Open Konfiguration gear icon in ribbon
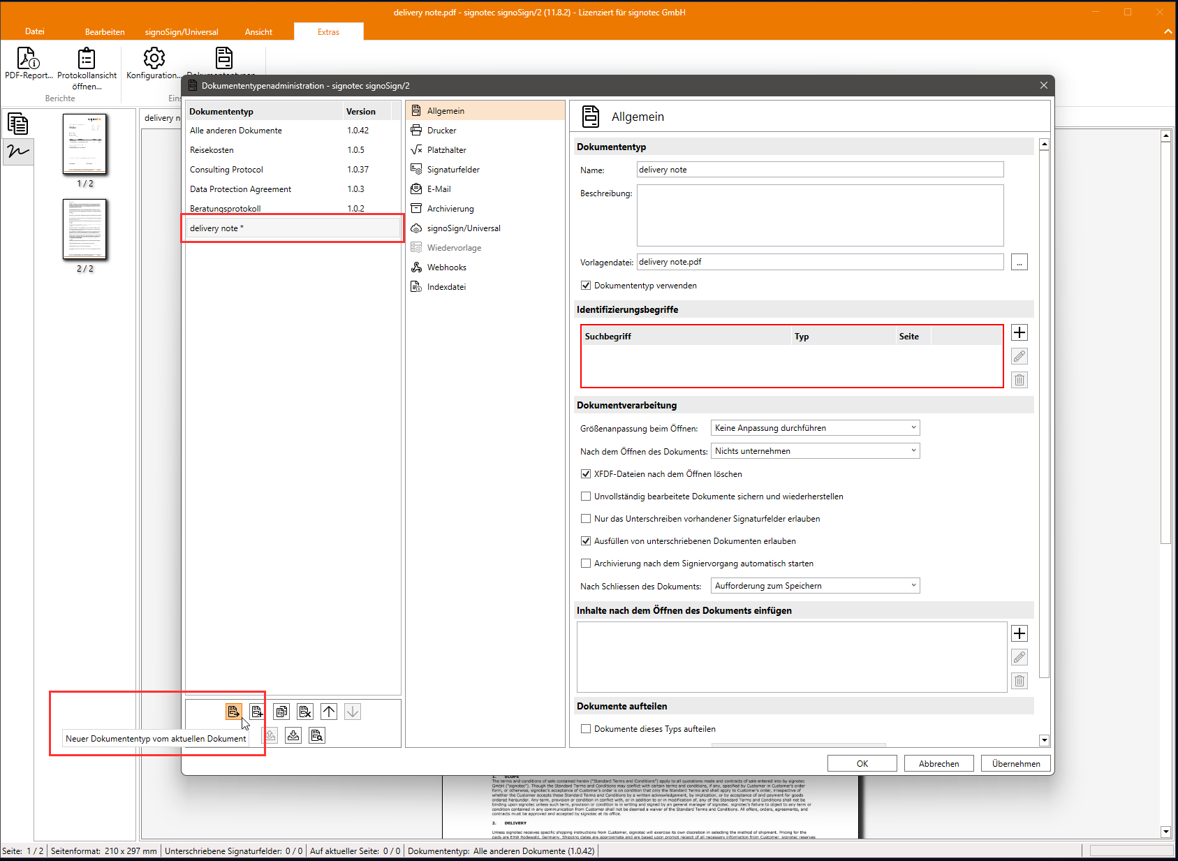This screenshot has width=1178, height=861. [x=154, y=59]
